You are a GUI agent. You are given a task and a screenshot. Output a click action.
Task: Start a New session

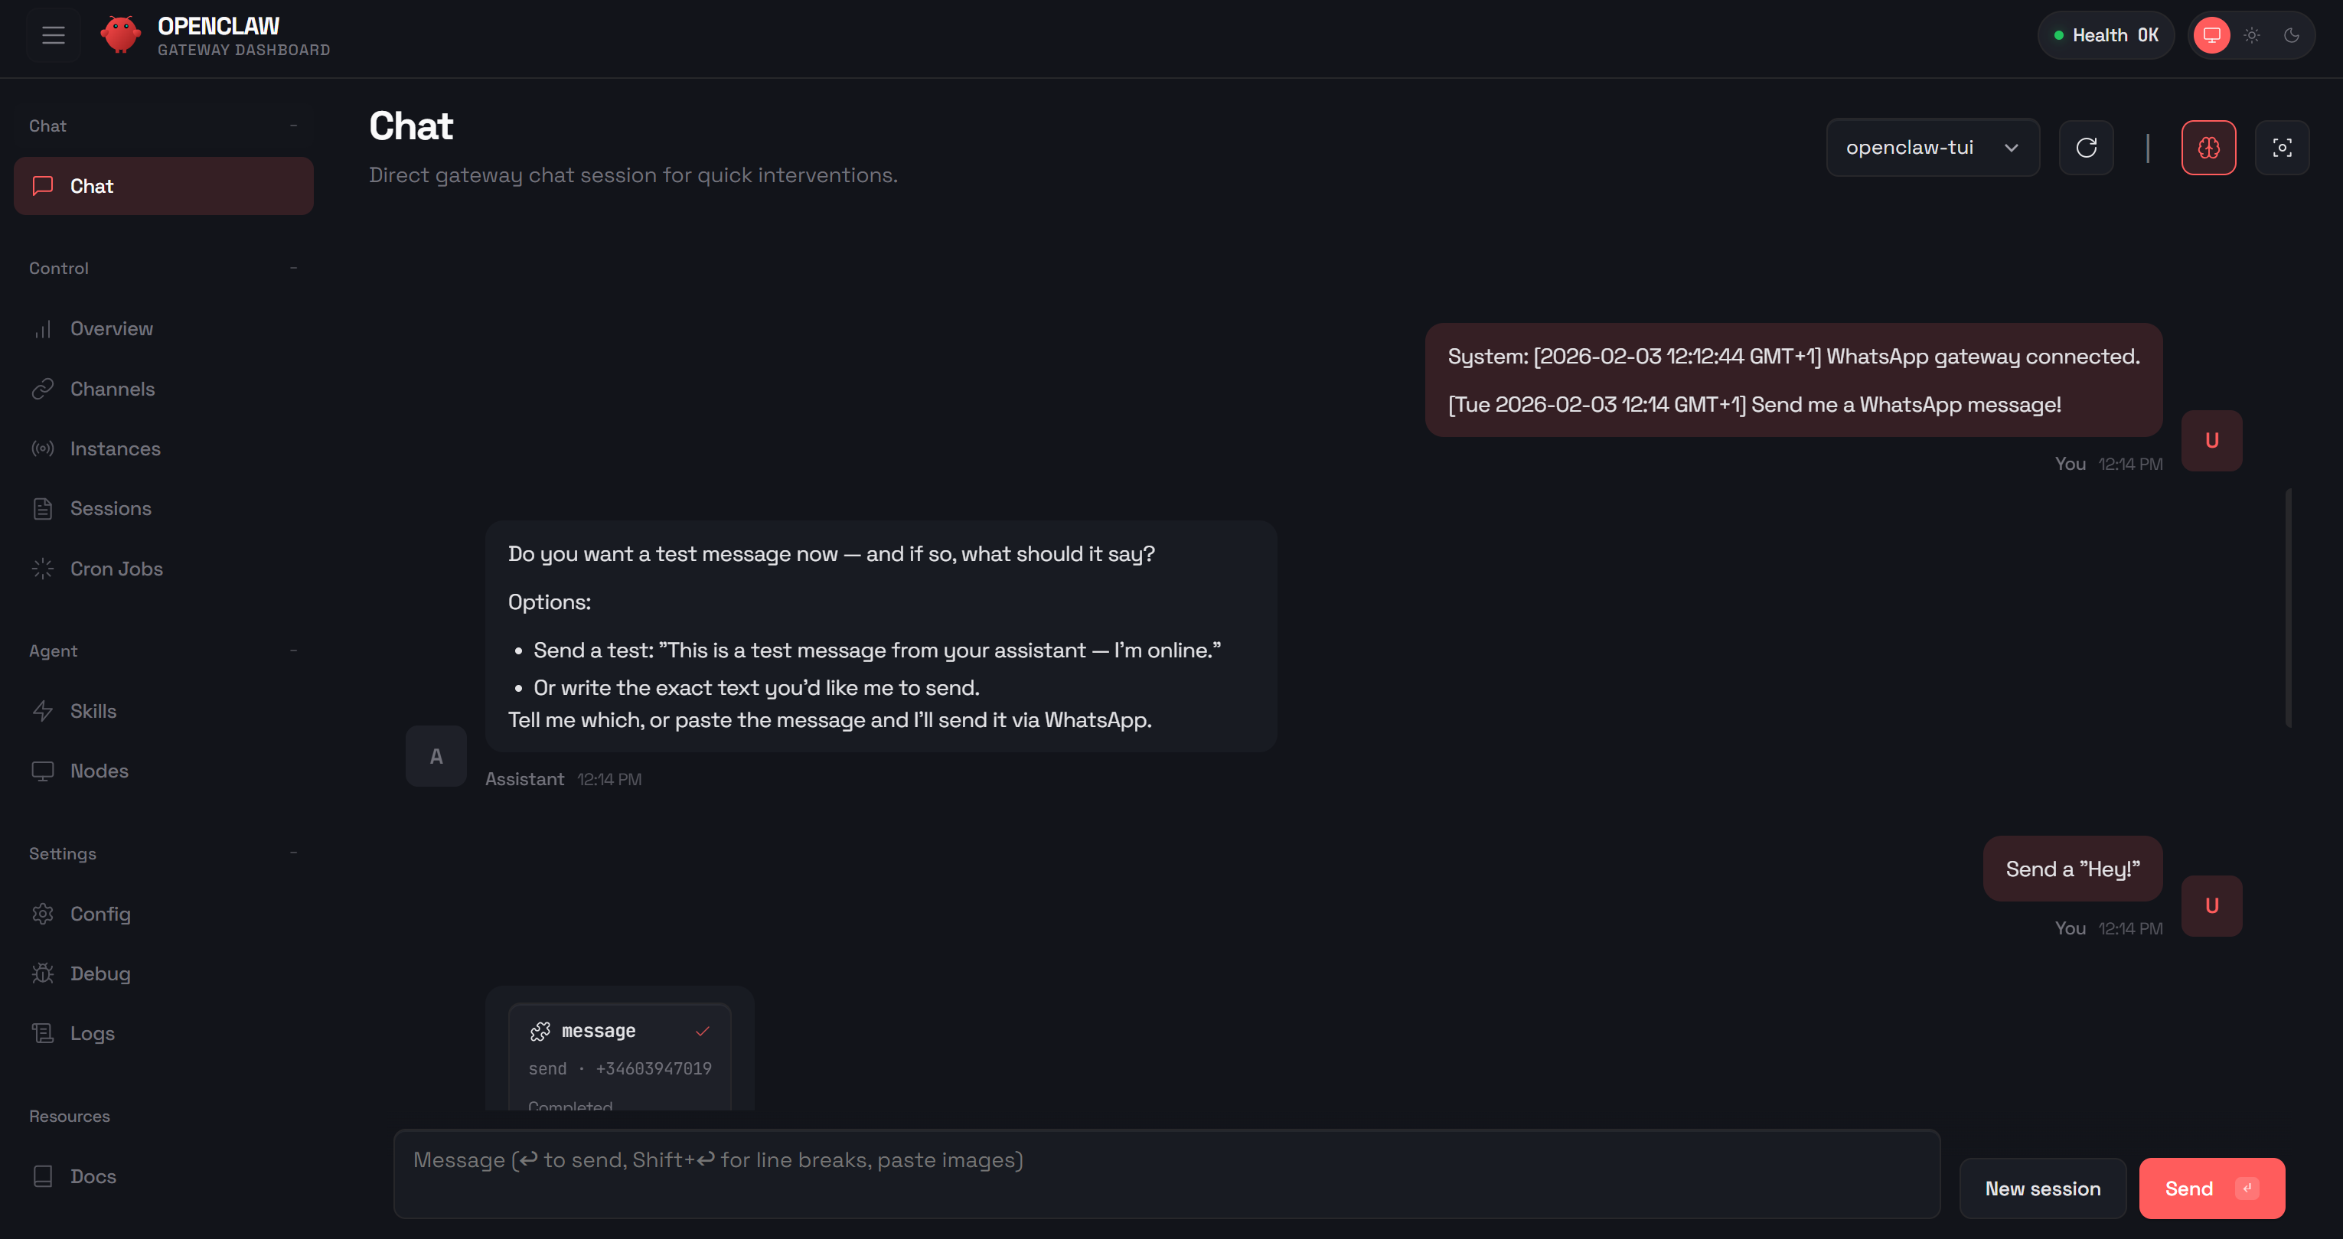pos(2042,1188)
